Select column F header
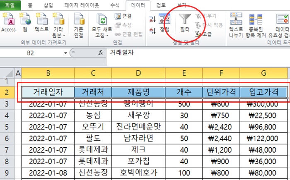The image size is (290, 180). click(221, 73)
